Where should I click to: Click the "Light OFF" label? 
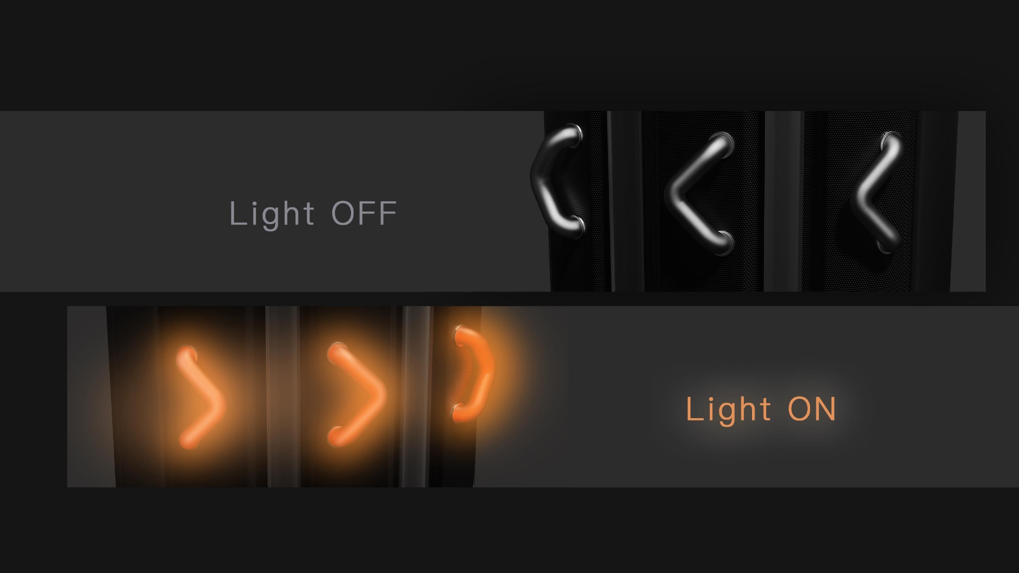click(x=313, y=213)
